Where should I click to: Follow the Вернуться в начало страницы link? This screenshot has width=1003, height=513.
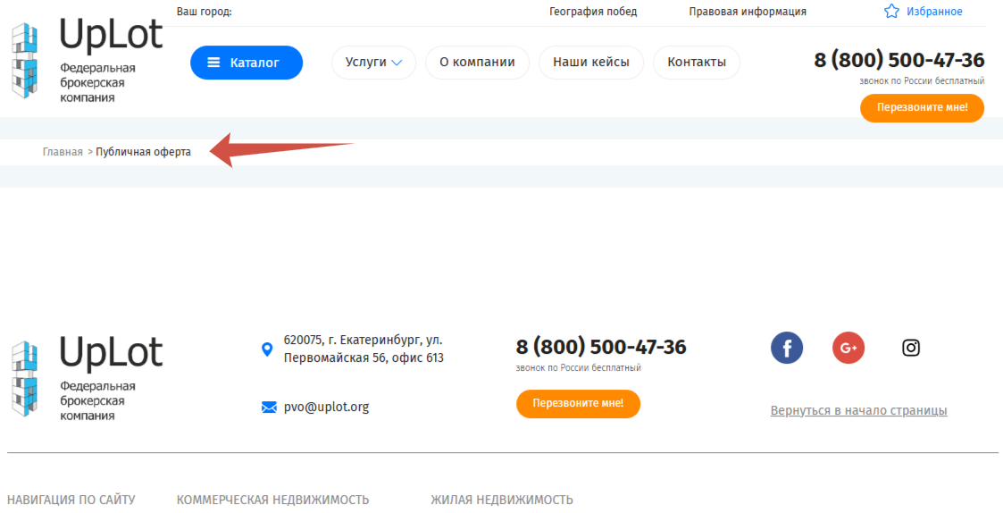(858, 410)
